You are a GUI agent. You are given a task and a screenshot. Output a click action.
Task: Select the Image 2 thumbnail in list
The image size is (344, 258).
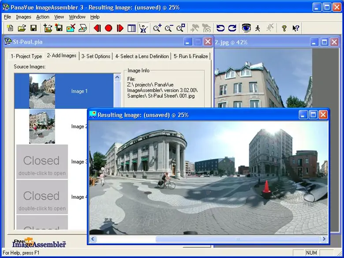pos(42,127)
